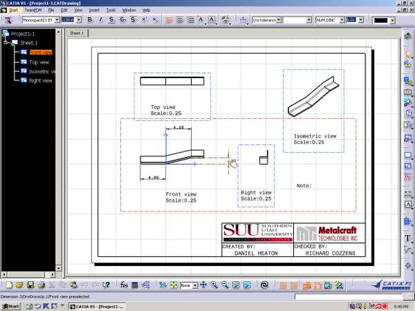Click CATIA V5 taskbar button
This screenshot has height=311, width=415.
(x=97, y=306)
